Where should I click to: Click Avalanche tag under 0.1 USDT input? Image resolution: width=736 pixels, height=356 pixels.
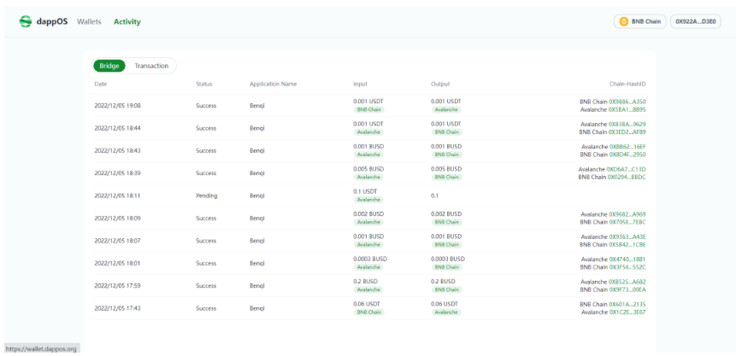368,199
